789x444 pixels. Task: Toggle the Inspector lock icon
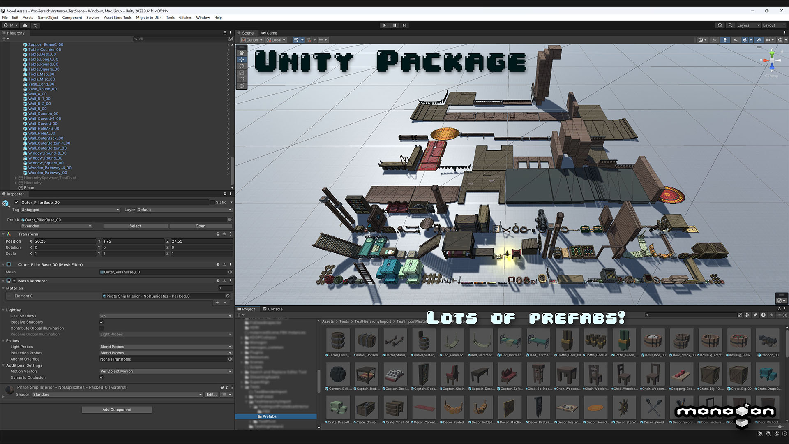(225, 194)
